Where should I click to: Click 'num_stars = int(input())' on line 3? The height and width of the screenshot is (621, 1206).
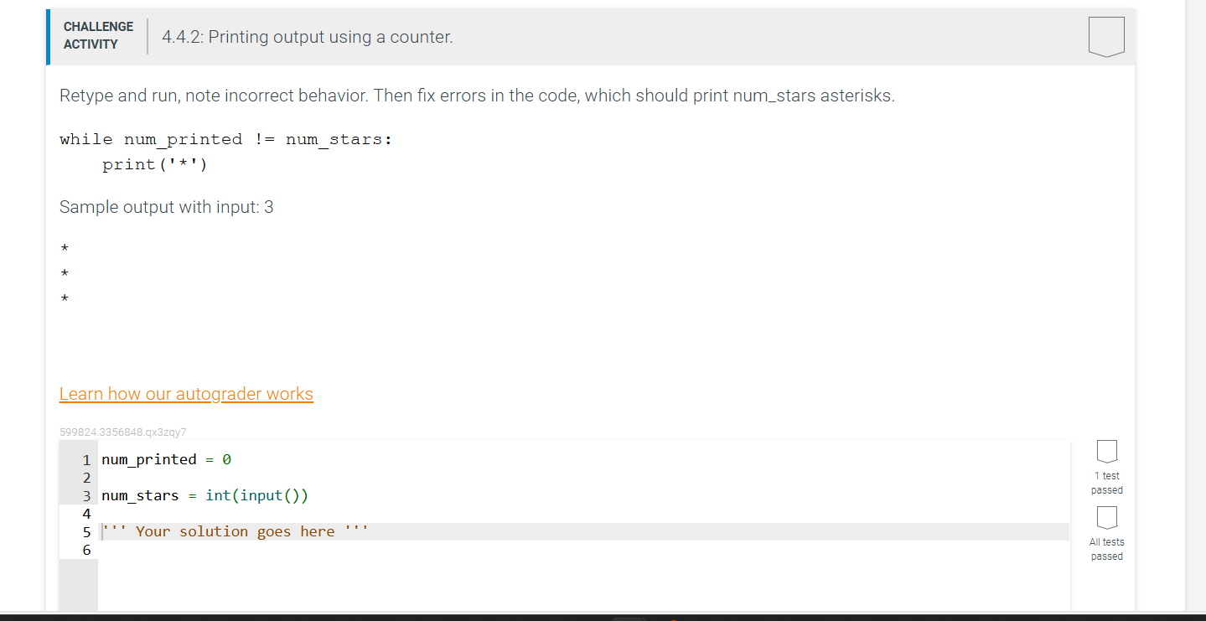click(x=205, y=495)
